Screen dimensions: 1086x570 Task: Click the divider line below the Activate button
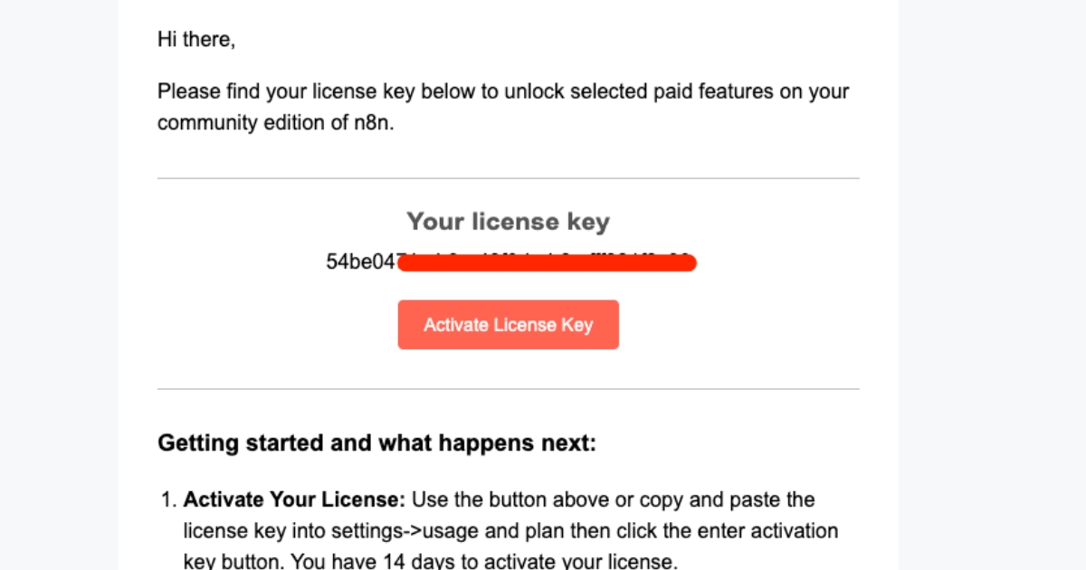pyautogui.click(x=509, y=389)
